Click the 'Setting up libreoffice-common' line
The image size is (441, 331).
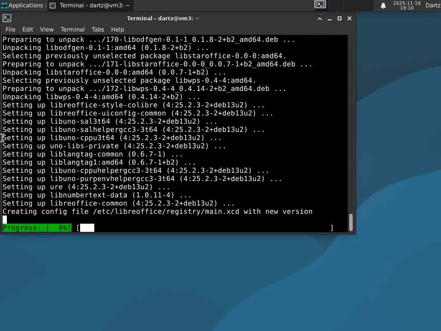coord(118,203)
